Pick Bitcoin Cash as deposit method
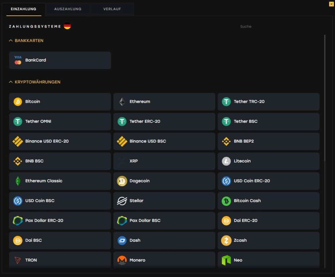 coord(268,201)
